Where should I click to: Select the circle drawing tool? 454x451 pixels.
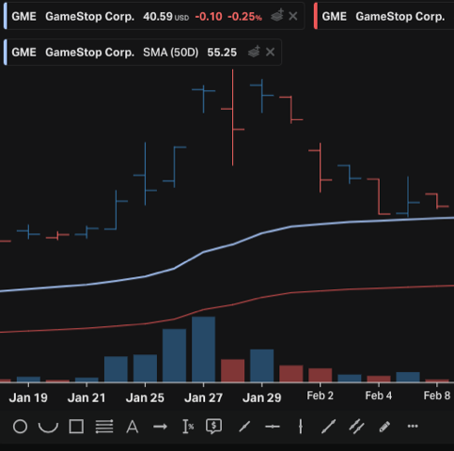[21, 427]
